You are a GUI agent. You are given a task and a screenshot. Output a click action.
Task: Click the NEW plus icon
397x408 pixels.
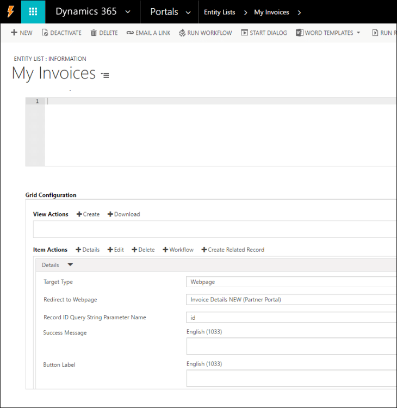[x=14, y=33]
